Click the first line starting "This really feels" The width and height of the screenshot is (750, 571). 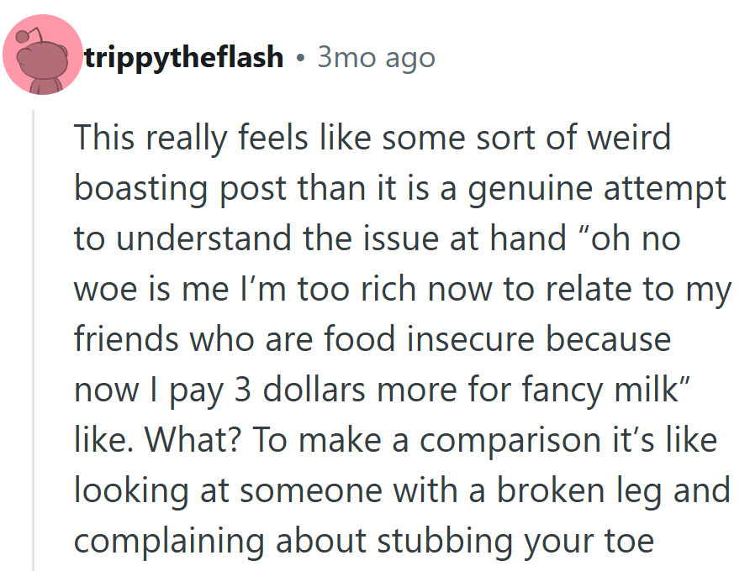pos(372,138)
